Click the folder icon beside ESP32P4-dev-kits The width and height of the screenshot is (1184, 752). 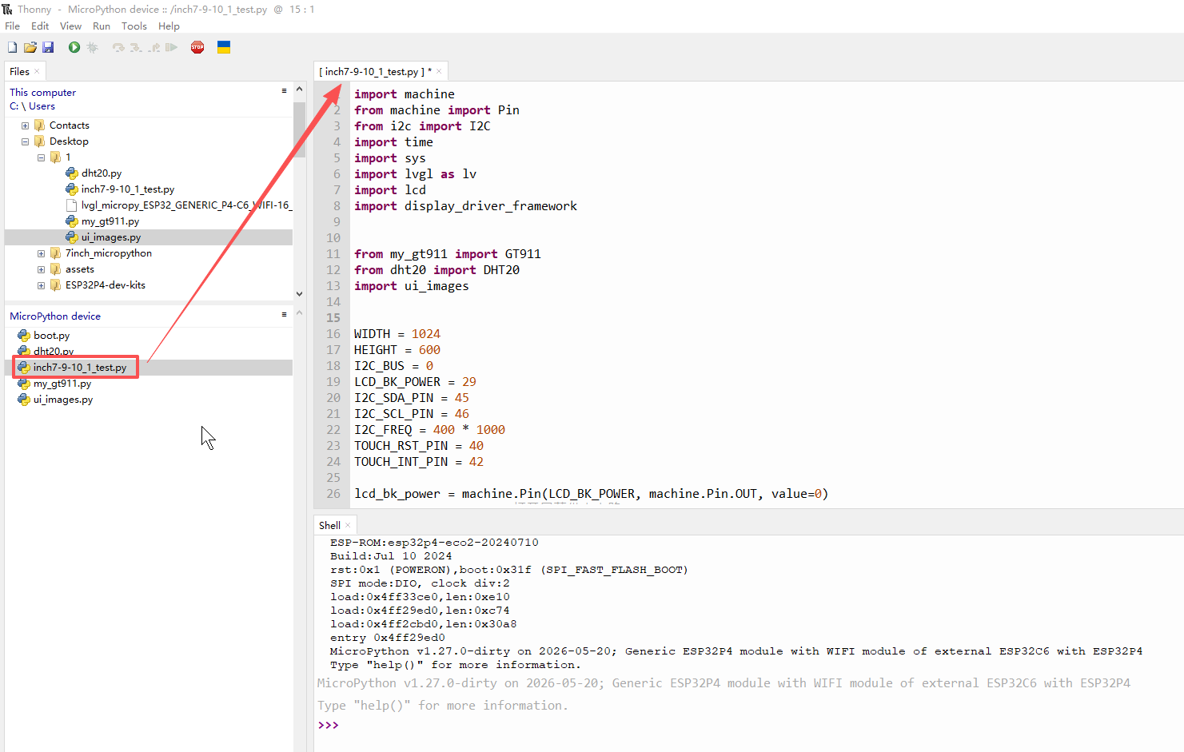tap(56, 285)
